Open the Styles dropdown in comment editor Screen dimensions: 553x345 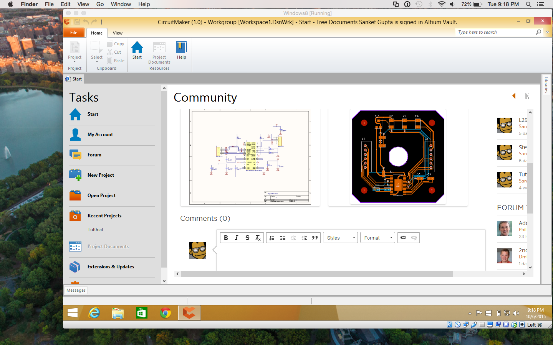pyautogui.click(x=341, y=238)
